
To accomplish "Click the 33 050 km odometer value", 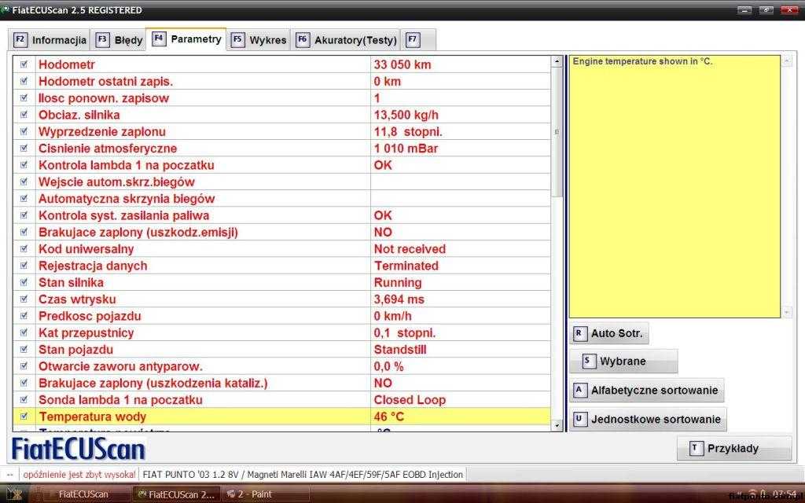I will [402, 64].
